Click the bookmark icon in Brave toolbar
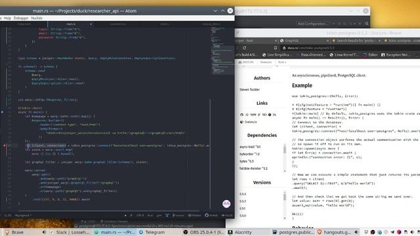 point(276,48)
